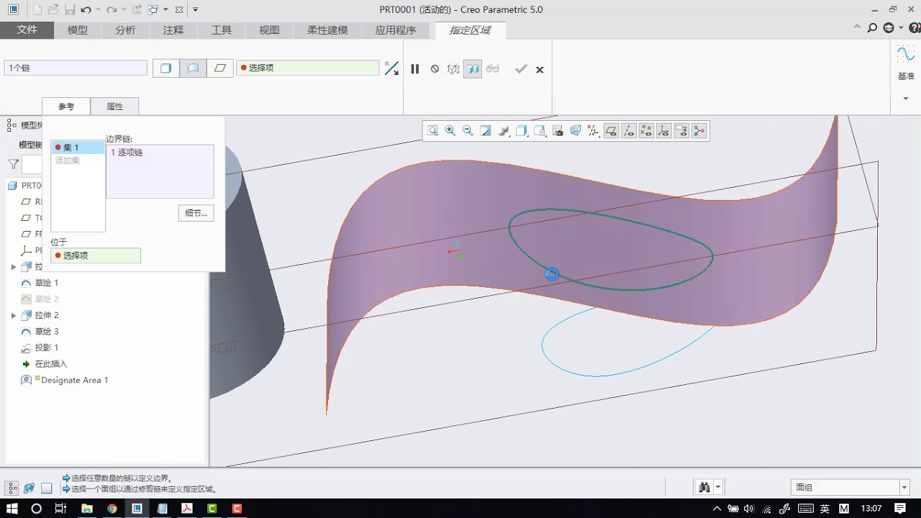Click the 细节... button

[196, 213]
